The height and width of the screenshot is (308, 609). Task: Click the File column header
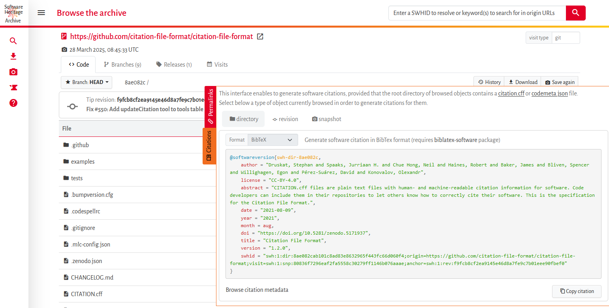click(x=67, y=129)
